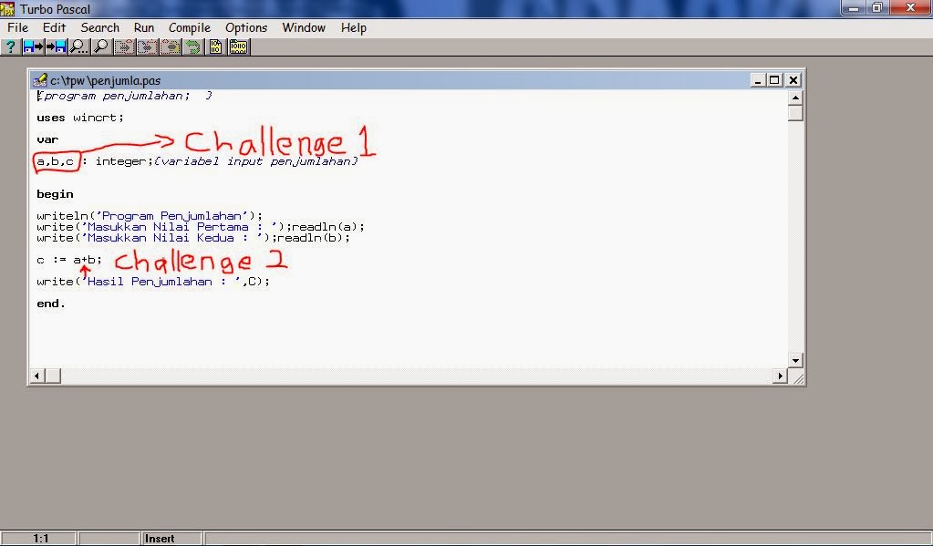Open the Compile menu

point(189,27)
